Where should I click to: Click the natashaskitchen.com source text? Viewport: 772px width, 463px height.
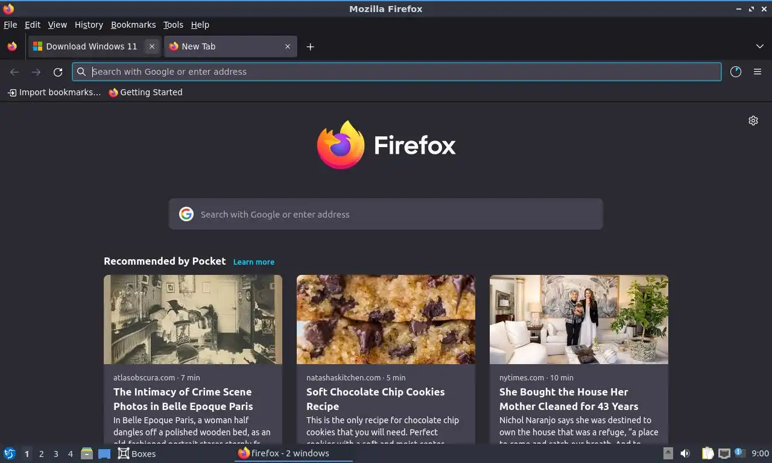[x=344, y=377]
